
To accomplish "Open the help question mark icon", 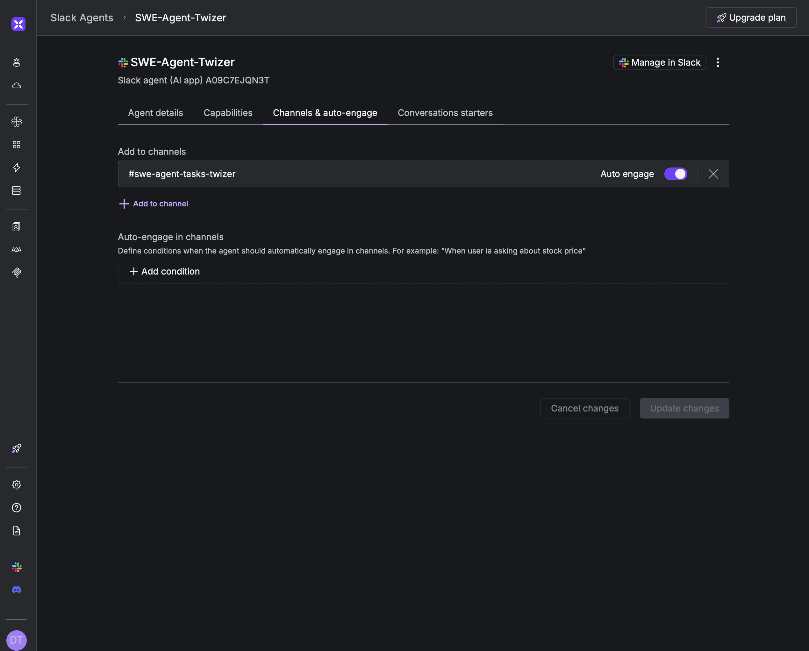I will [x=17, y=508].
